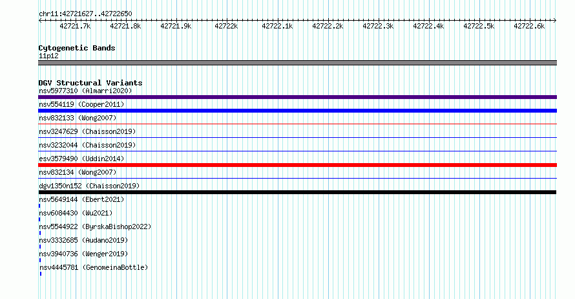Open nsv4445781 (GenomeinaBottle) label
Viewport: 575px width, 299px height.
pyautogui.click(x=94, y=267)
